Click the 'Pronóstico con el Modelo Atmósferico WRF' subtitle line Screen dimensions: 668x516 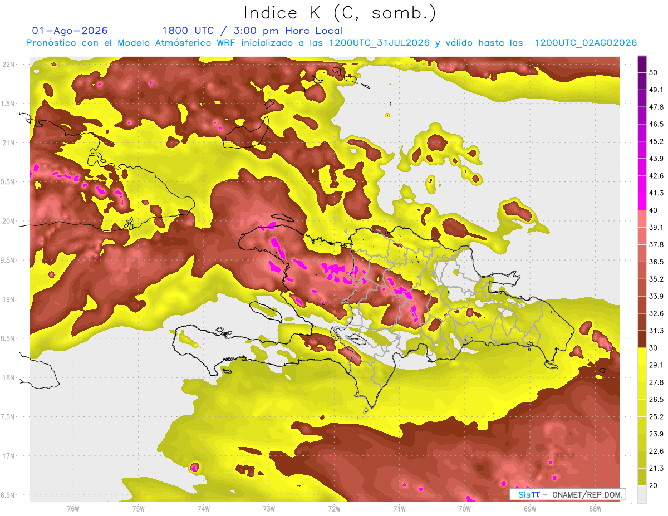331,43
